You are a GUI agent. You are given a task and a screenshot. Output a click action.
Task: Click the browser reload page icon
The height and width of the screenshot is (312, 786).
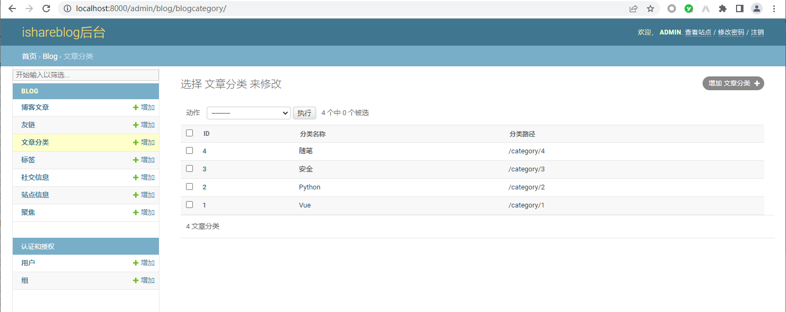tap(46, 8)
